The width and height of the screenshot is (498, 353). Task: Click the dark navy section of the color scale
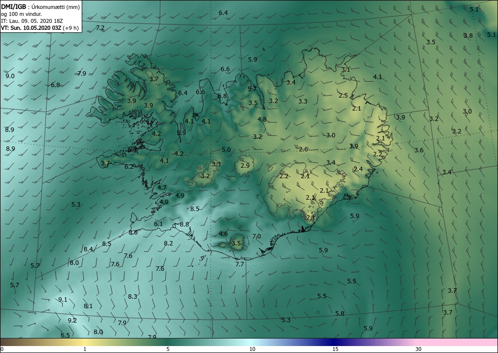[334, 342]
